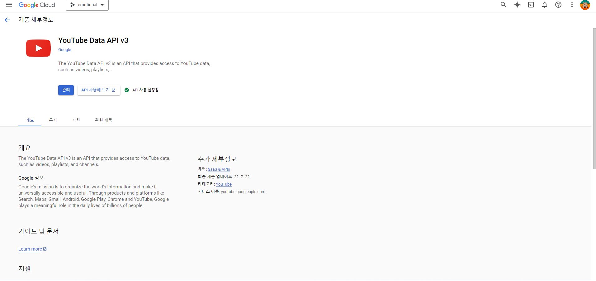Open the Google publisher link
The height and width of the screenshot is (281, 596).
pyautogui.click(x=64, y=50)
